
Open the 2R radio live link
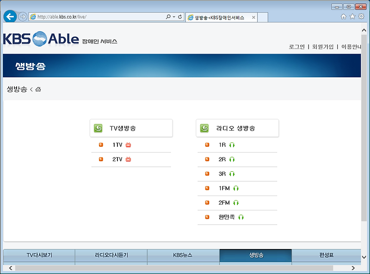(222, 159)
